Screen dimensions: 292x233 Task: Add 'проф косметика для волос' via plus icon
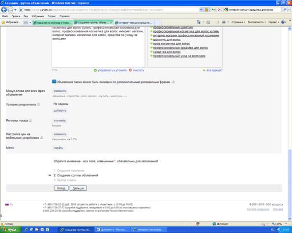click(x=151, y=44)
